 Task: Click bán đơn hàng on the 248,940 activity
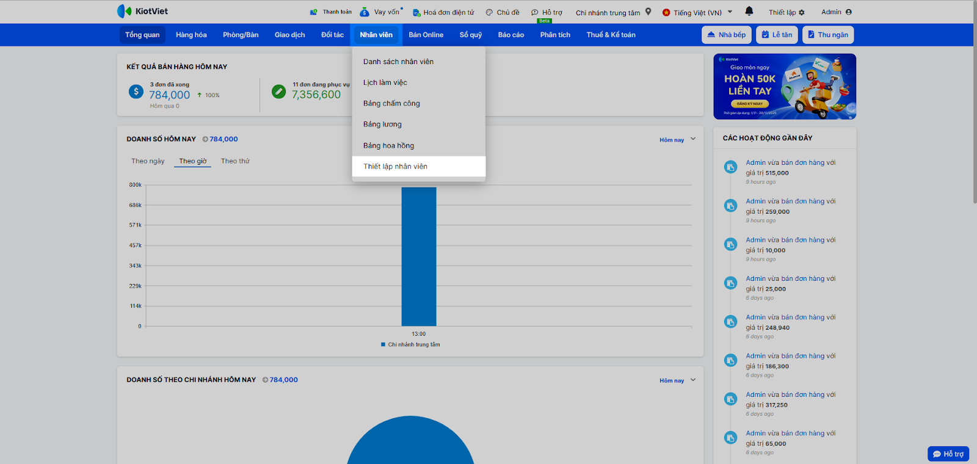(803, 317)
